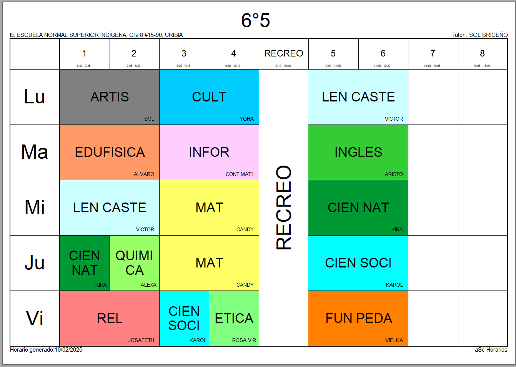Image resolution: width=516 pixels, height=367 pixels.
Task: Select the RECREO column header
Action: coord(284,54)
